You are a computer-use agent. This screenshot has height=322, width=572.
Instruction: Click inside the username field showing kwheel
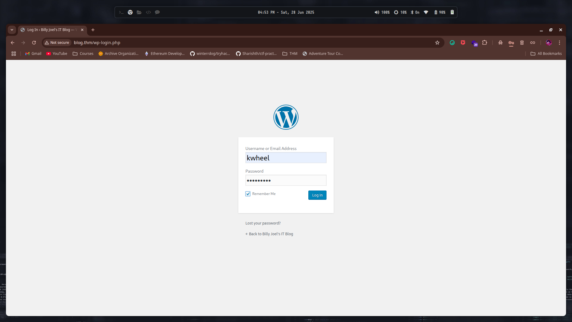pos(286,157)
